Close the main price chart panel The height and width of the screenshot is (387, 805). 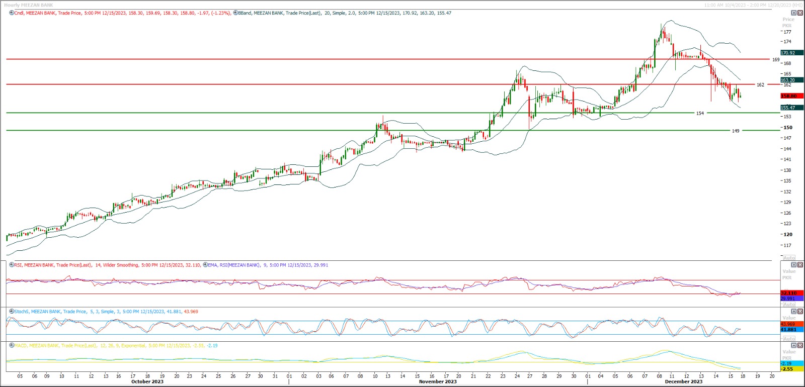[800, 13]
